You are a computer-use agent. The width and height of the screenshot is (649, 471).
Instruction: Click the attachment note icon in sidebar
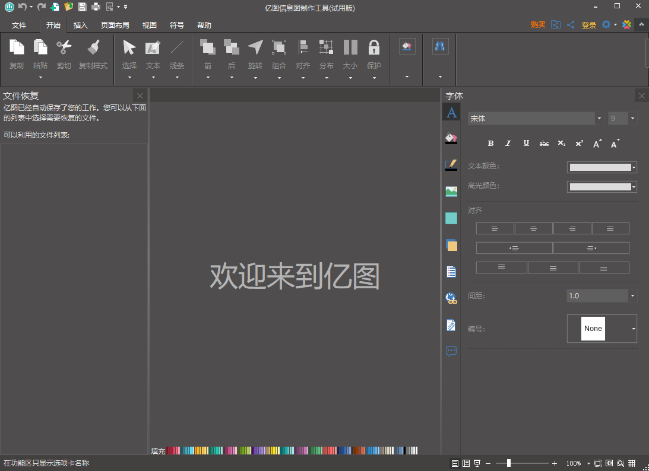click(451, 324)
